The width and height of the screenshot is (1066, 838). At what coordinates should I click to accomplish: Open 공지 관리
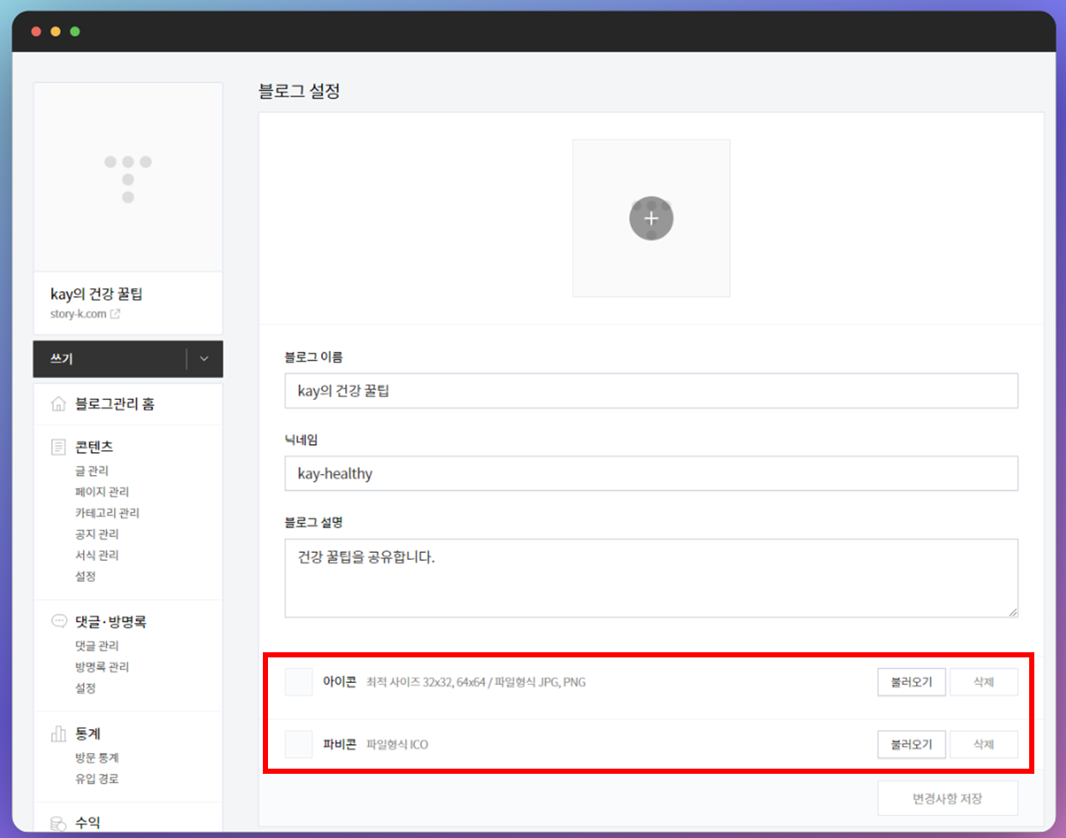[x=97, y=534]
